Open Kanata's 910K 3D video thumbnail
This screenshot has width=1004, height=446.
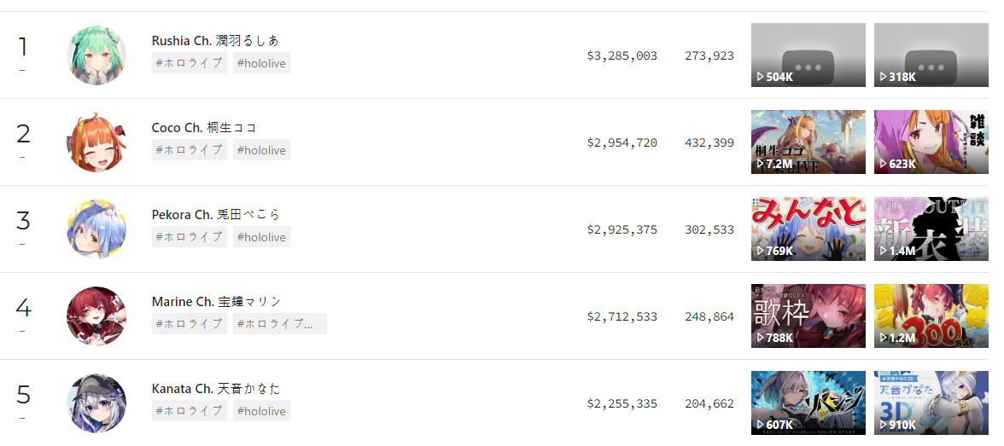coord(931,403)
